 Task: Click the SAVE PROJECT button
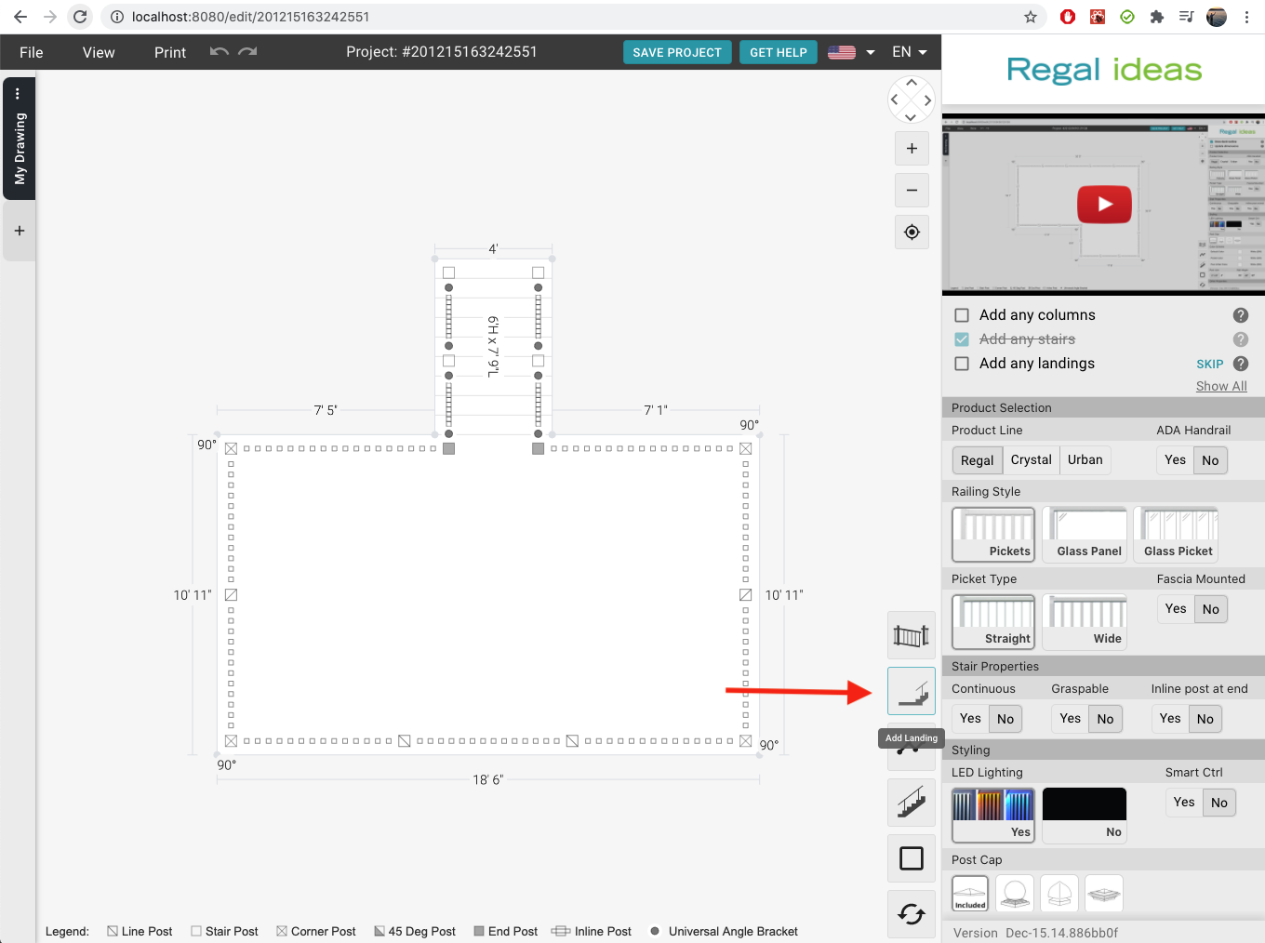[677, 52]
